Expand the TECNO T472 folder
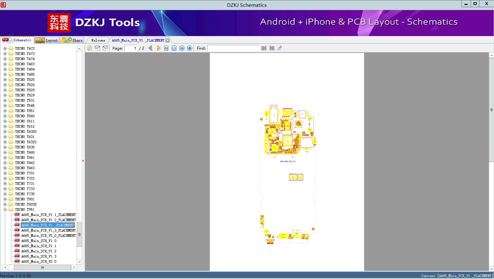The width and height of the screenshot is (494, 279). [x=5, y=48]
